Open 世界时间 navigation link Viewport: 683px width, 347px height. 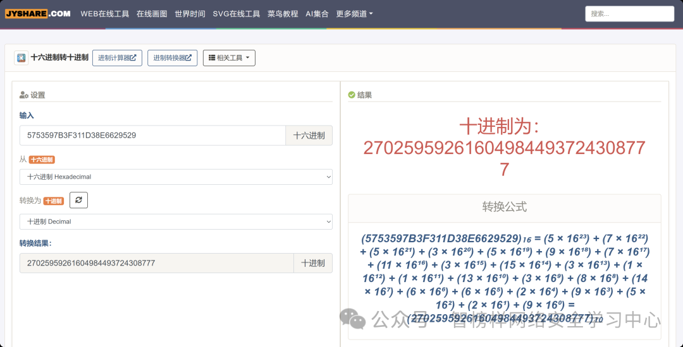click(190, 13)
